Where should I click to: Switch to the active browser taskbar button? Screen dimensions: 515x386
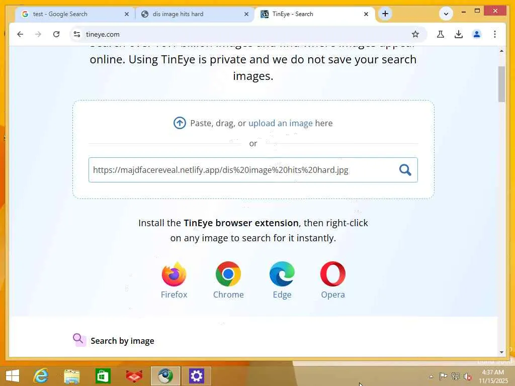click(165, 376)
